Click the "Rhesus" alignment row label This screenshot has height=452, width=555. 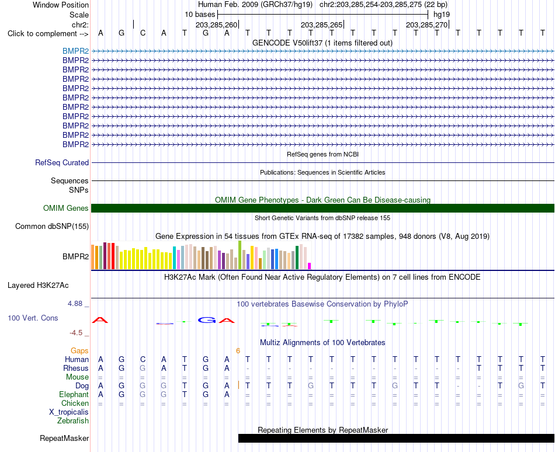[76, 368]
